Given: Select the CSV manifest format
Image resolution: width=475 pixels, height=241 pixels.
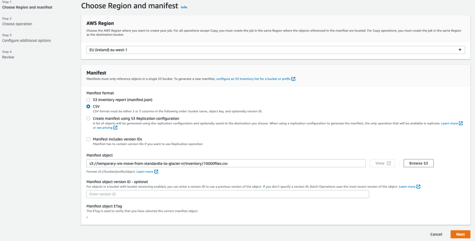Looking at the screenshot, I should [88, 106].
